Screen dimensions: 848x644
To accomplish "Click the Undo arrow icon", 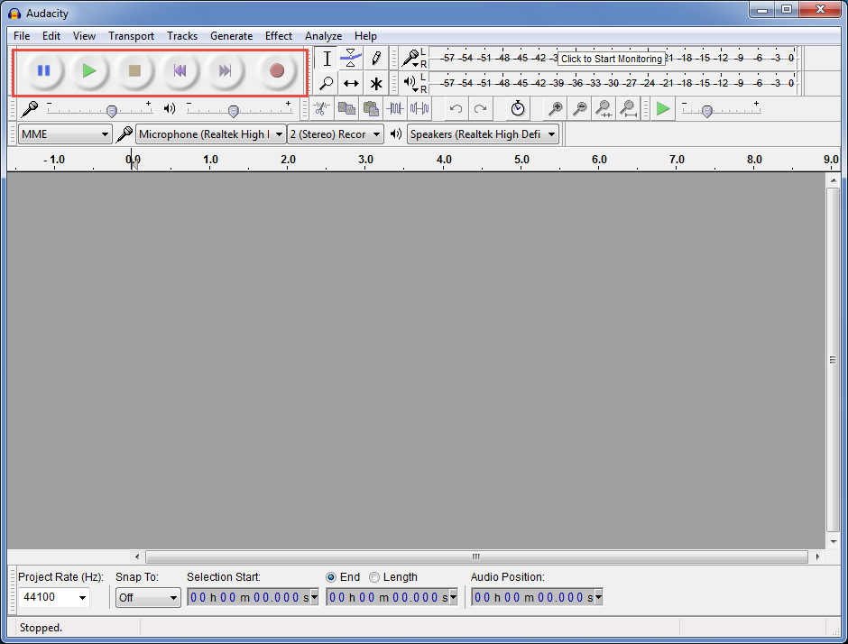I will pyautogui.click(x=456, y=108).
